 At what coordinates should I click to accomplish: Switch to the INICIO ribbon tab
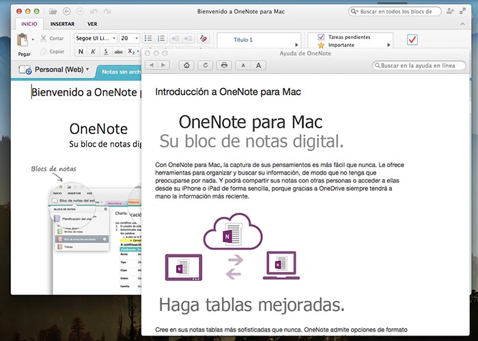click(x=29, y=24)
